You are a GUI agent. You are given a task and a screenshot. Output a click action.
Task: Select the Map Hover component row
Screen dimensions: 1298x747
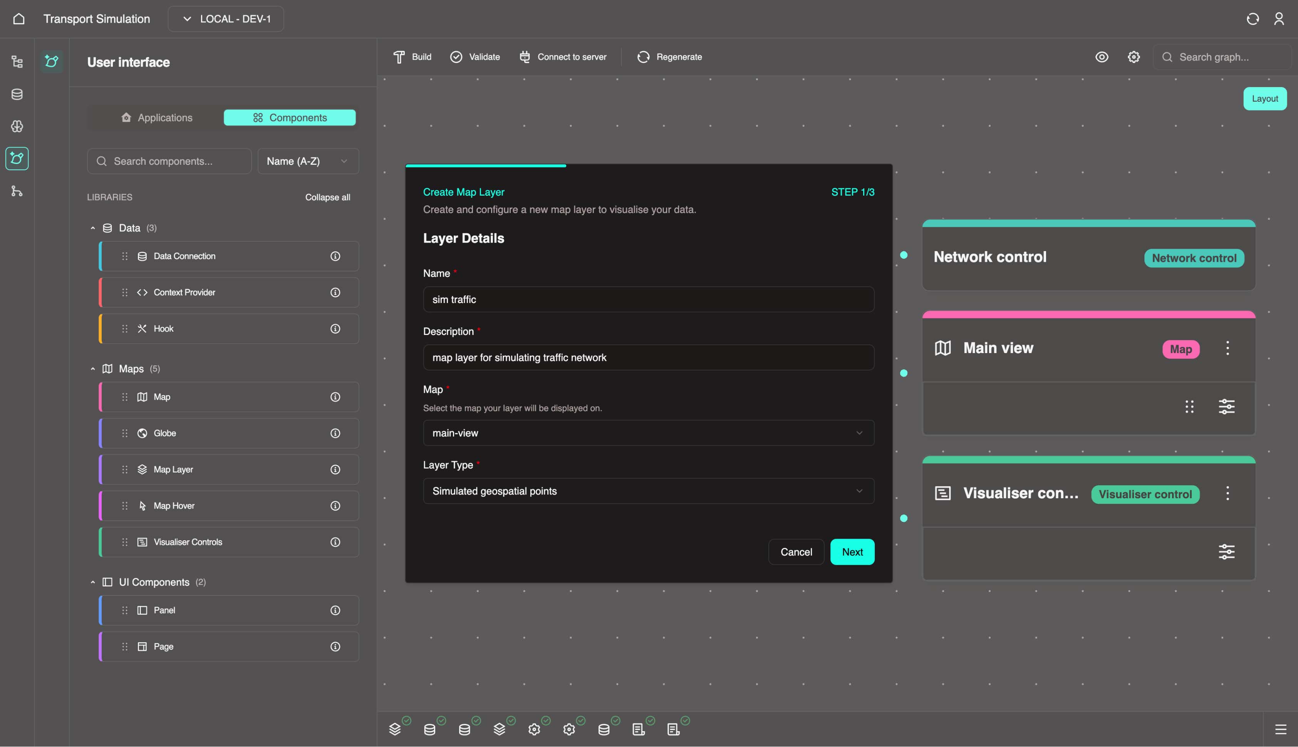click(x=229, y=506)
